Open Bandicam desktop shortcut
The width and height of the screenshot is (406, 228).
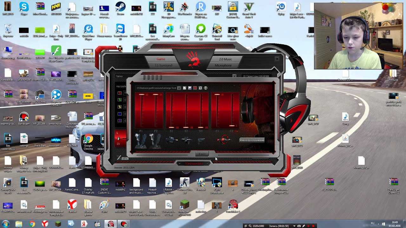point(24,119)
